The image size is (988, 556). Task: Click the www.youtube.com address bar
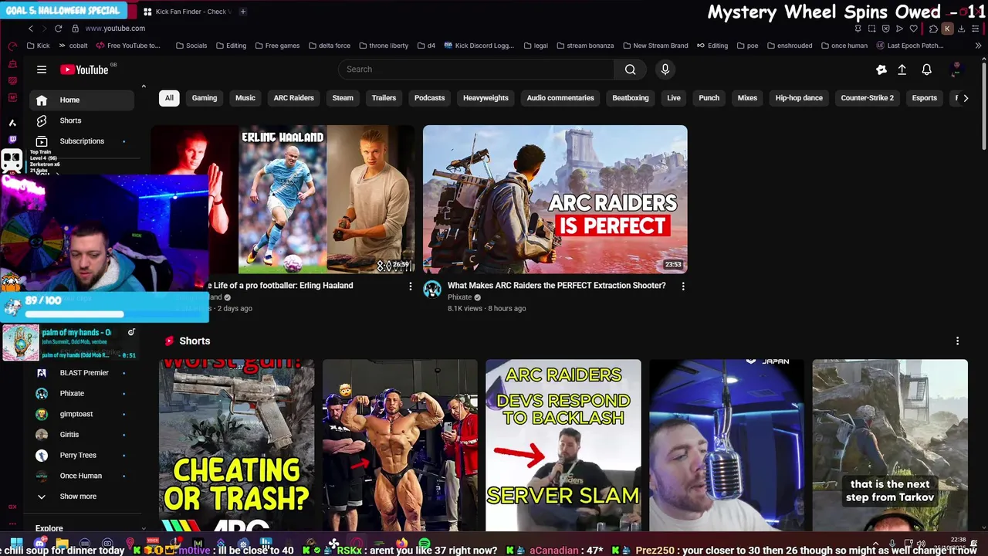pyautogui.click(x=115, y=29)
